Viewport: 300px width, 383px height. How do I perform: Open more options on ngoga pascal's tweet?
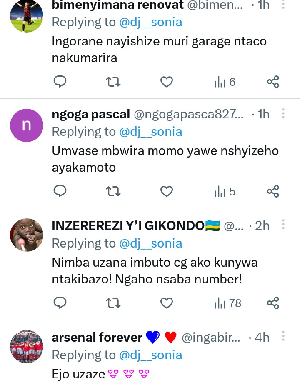tap(283, 114)
